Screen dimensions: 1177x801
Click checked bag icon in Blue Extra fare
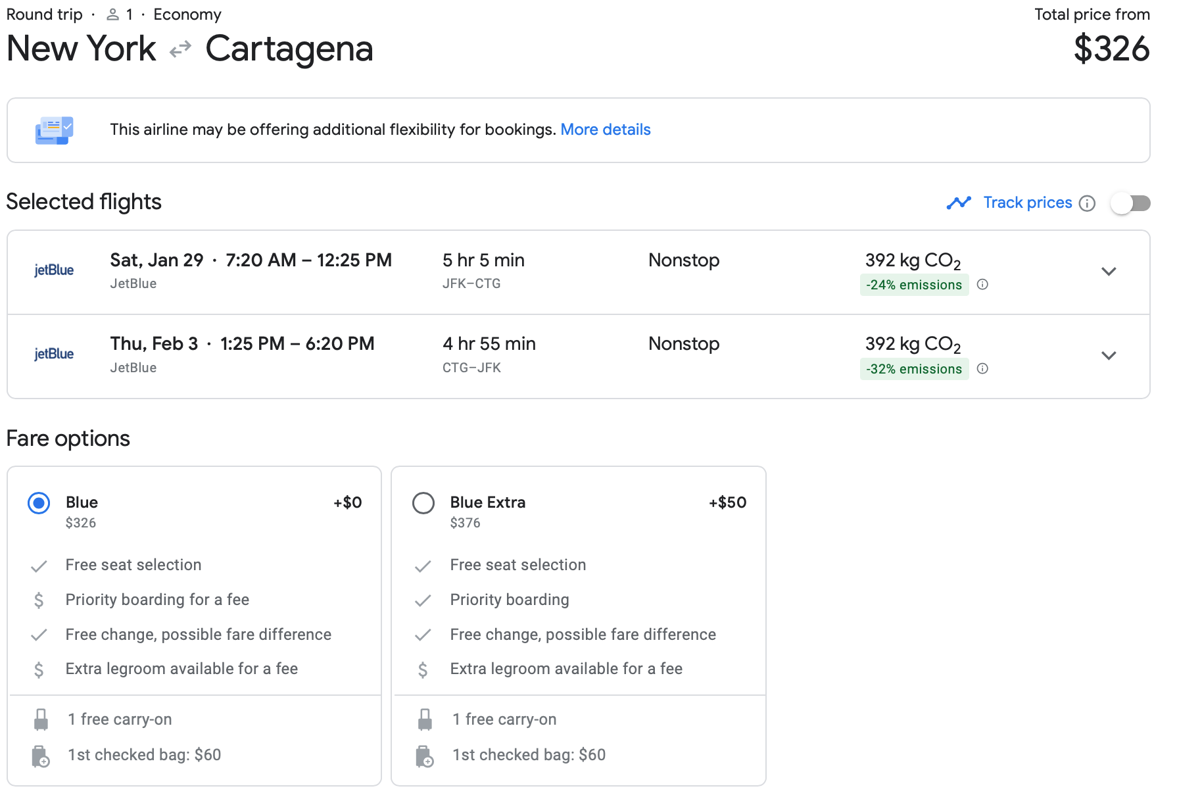click(425, 756)
